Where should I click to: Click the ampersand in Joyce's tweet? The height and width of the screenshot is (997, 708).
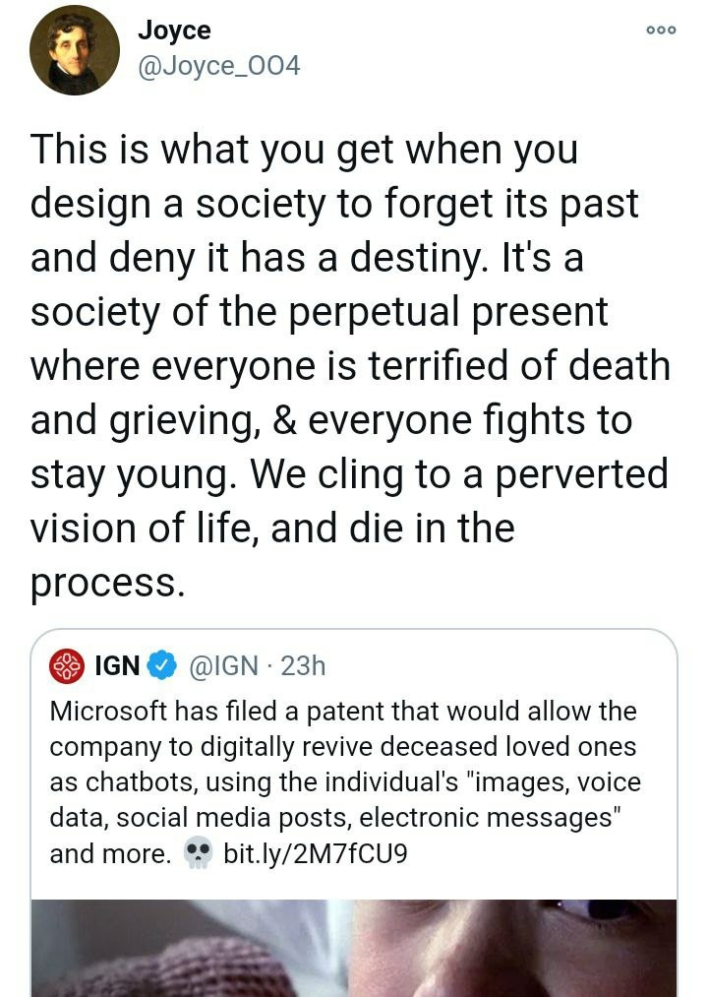pos(293,420)
